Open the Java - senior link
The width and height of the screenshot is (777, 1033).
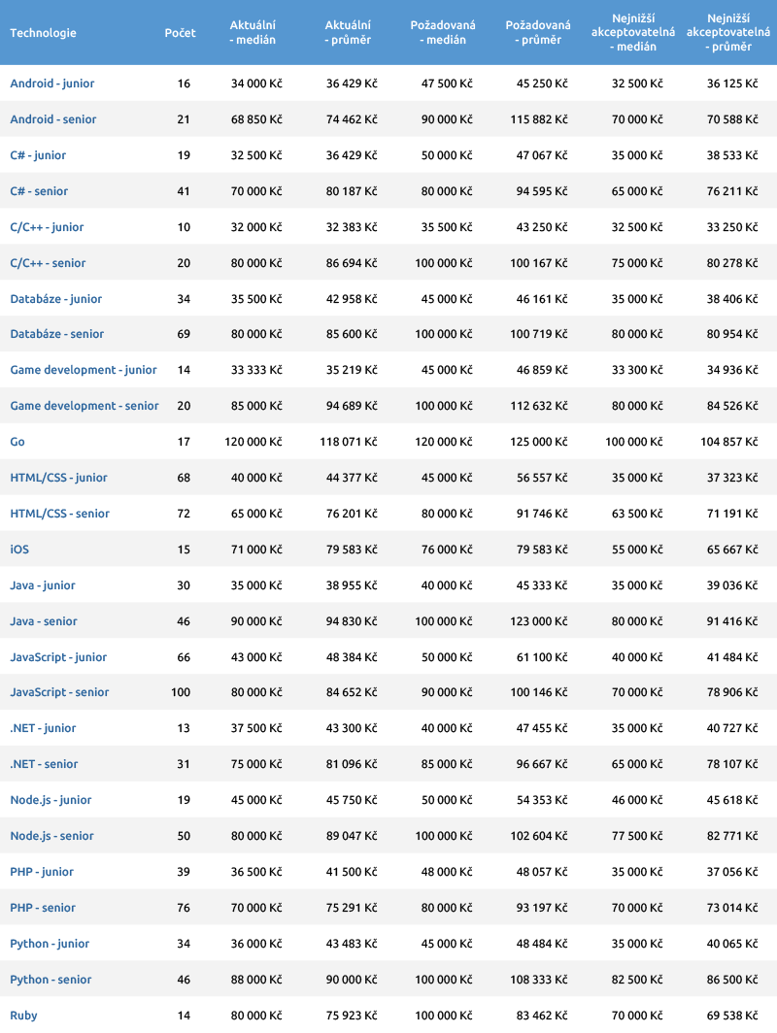click(x=44, y=621)
